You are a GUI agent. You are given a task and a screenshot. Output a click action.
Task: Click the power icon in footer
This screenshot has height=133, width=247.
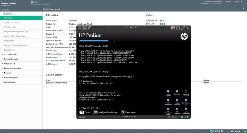pos(211,131)
